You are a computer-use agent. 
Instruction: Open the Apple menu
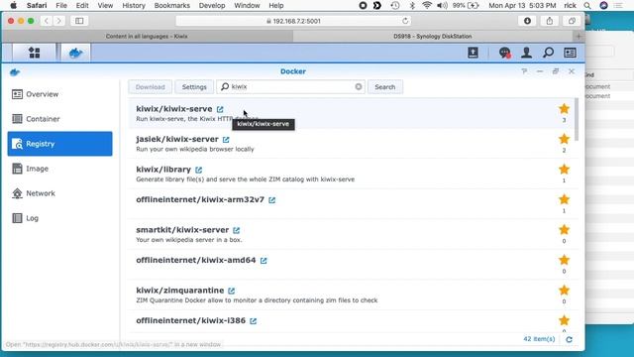13,6
